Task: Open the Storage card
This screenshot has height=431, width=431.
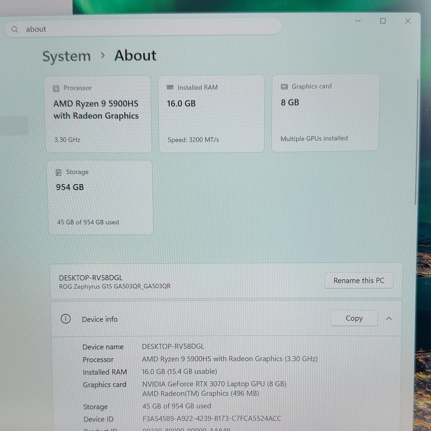Action: [x=100, y=198]
